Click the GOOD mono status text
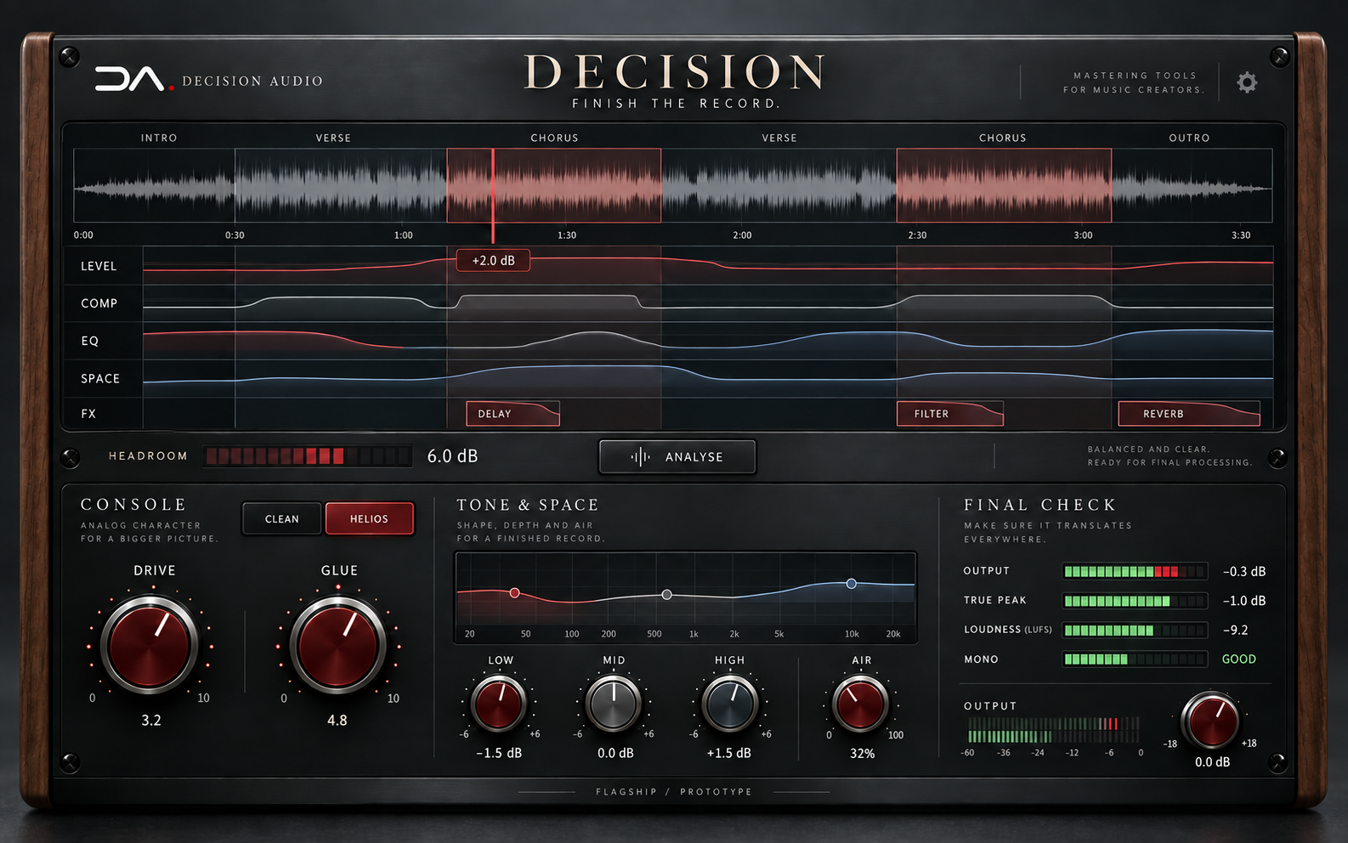The image size is (1348, 843). pos(1238,659)
